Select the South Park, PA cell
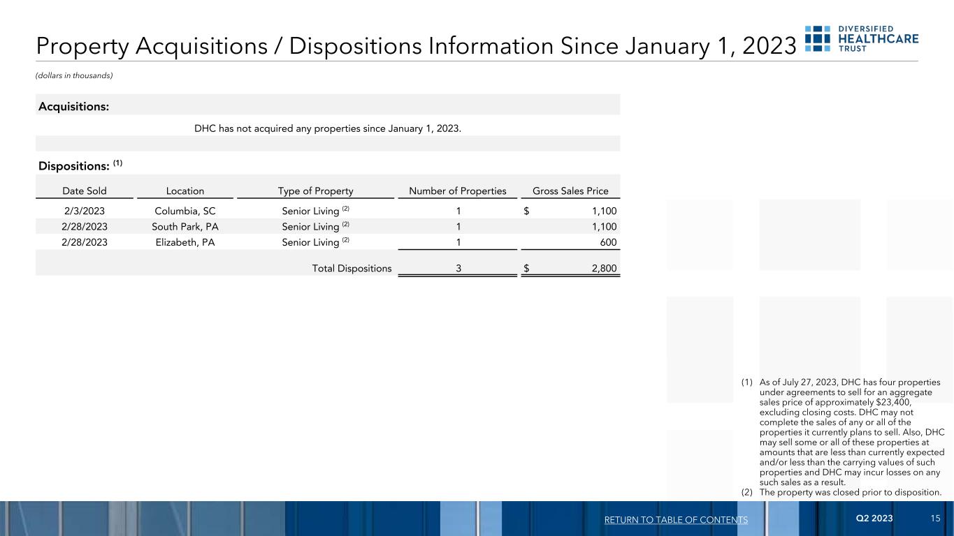The image size is (954, 536). (185, 226)
